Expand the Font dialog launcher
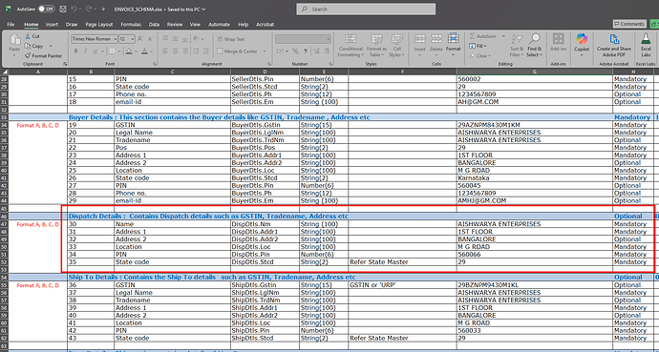659x352 pixels. click(155, 64)
